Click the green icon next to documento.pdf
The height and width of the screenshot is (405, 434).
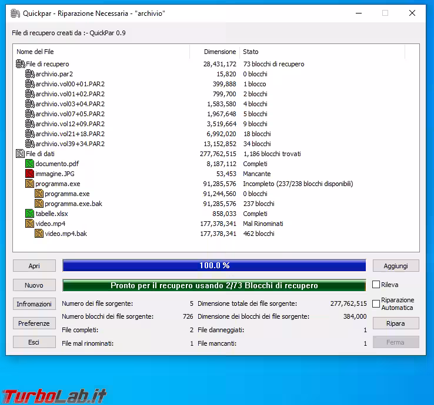pyautogui.click(x=30, y=164)
